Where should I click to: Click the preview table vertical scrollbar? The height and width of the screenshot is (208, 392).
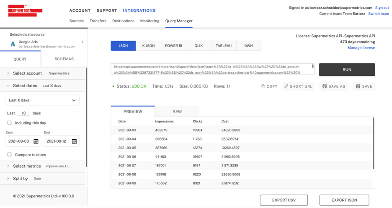pyautogui.click(x=373, y=143)
